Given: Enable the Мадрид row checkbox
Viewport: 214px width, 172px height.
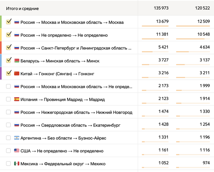Looking at the screenshot, I should click(8, 99).
